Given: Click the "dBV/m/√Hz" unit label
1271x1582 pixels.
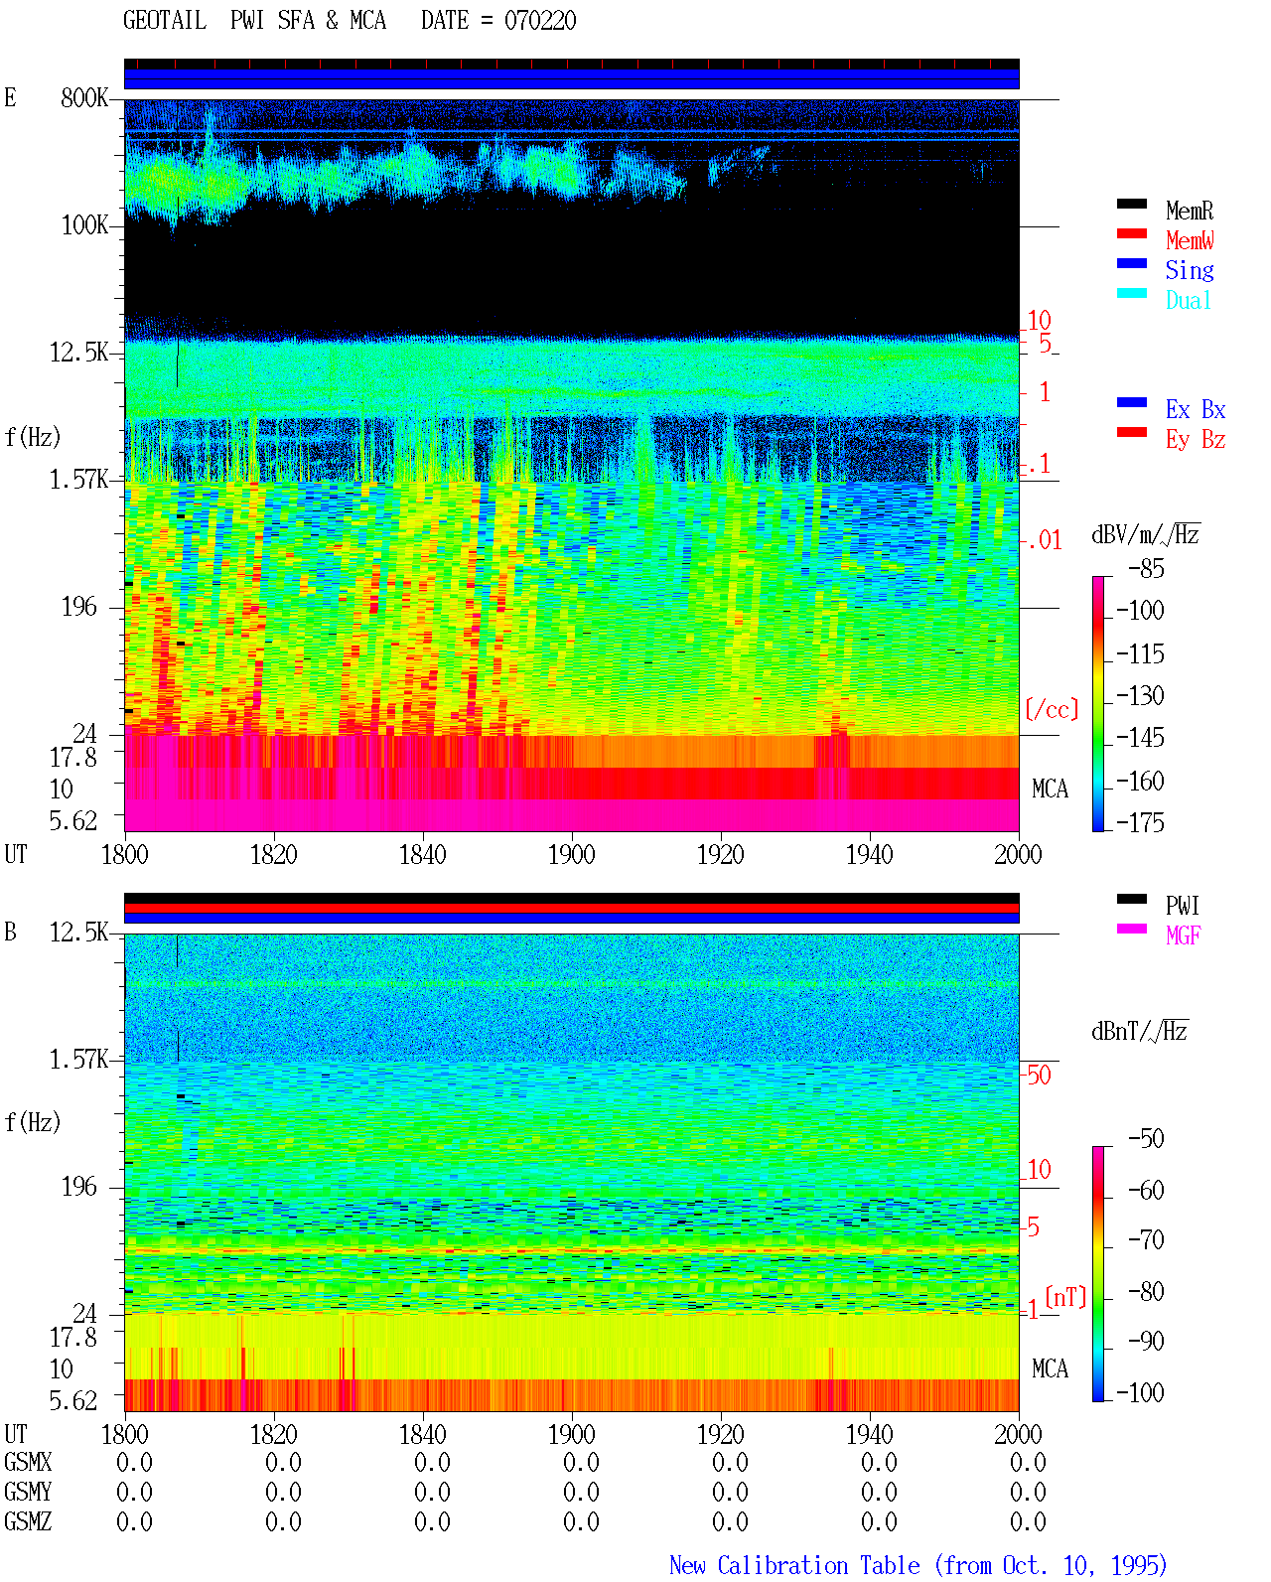Looking at the screenshot, I should tap(1146, 534).
